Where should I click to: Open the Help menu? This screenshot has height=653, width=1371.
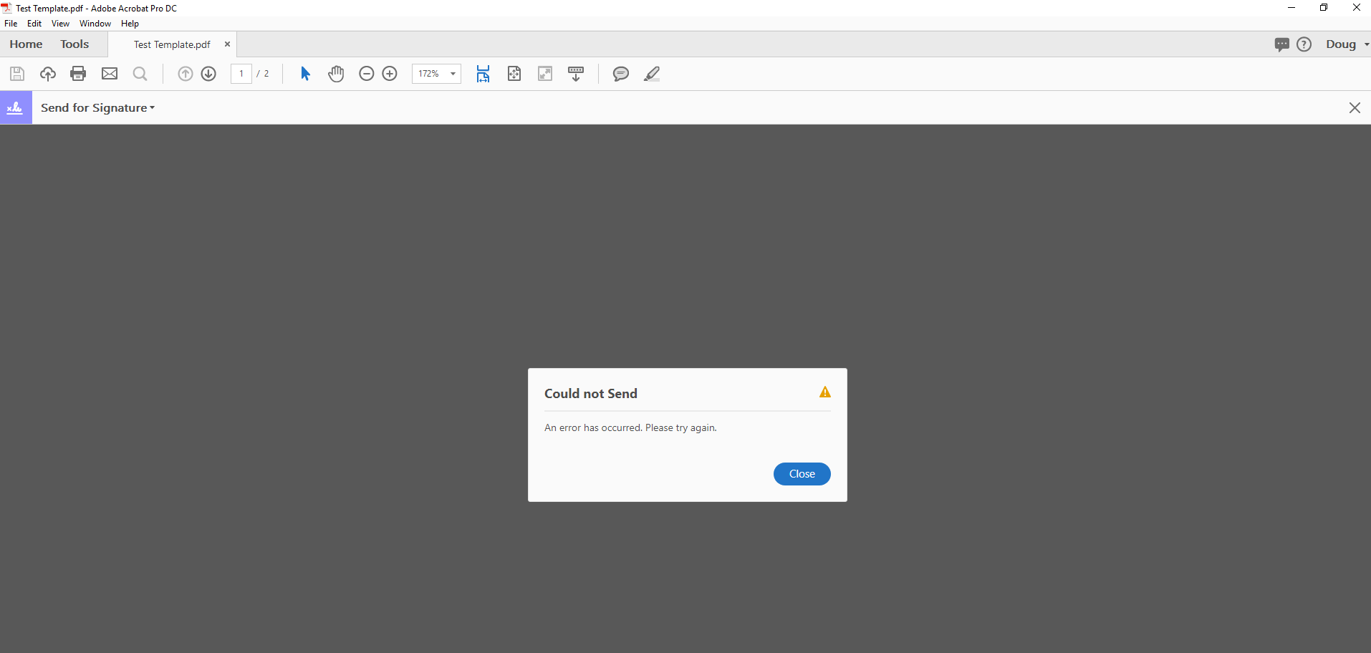click(130, 24)
